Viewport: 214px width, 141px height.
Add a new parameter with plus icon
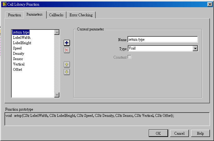[67, 43]
